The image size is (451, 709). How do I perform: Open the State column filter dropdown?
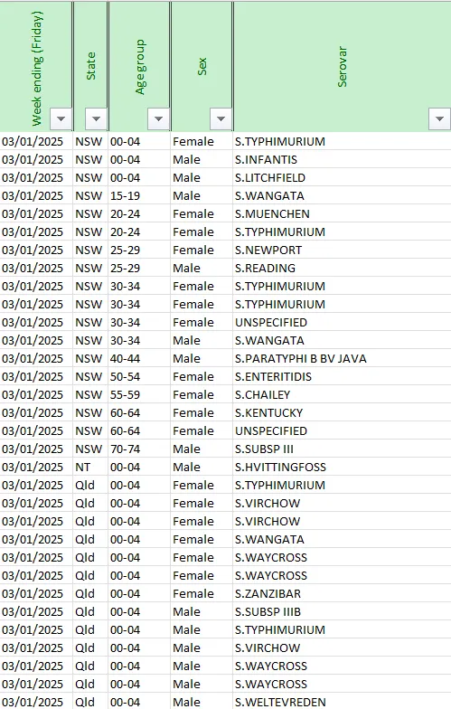(x=96, y=119)
